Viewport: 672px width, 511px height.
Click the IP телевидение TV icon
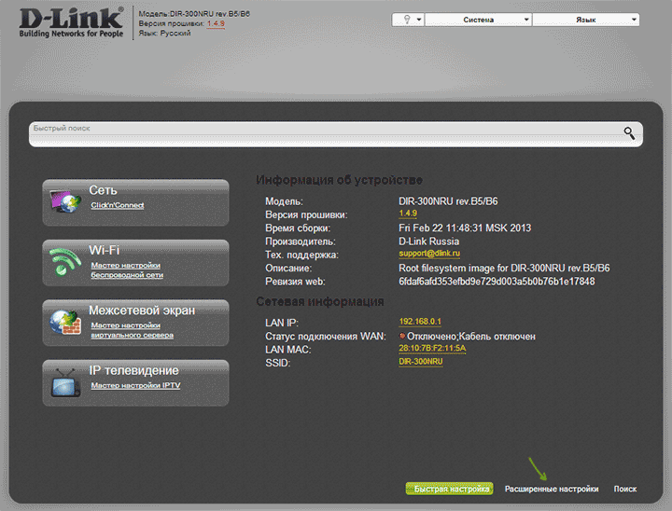point(65,380)
